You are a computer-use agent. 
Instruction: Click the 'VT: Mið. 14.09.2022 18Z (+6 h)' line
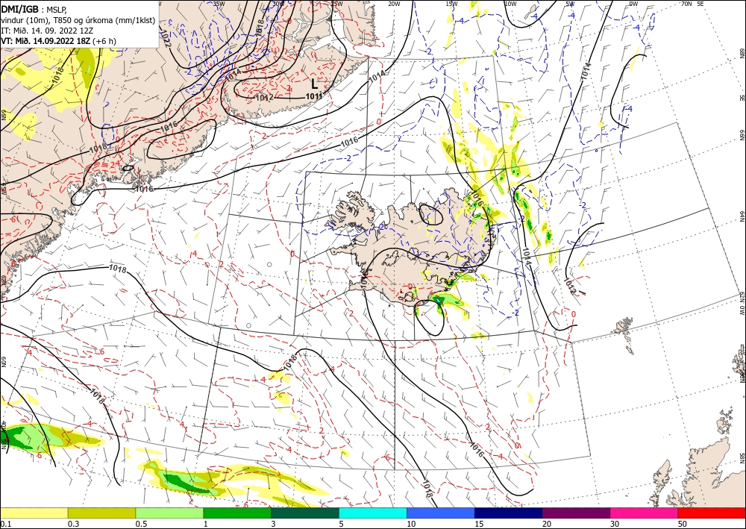pos(58,41)
